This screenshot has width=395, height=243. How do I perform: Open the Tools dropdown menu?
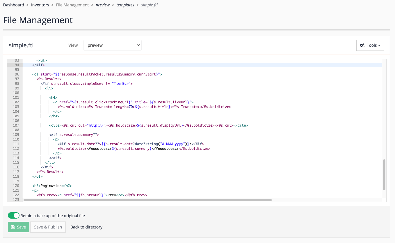click(x=370, y=45)
